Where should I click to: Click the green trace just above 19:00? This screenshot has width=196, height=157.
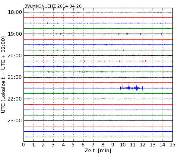(98, 28)
